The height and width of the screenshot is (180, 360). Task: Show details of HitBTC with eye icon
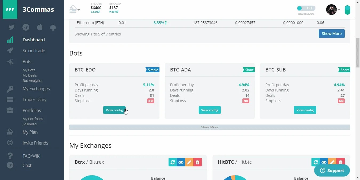coord(324,162)
